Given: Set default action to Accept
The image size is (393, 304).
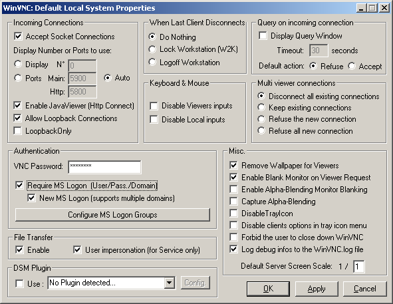Looking at the screenshot, I should (352, 67).
